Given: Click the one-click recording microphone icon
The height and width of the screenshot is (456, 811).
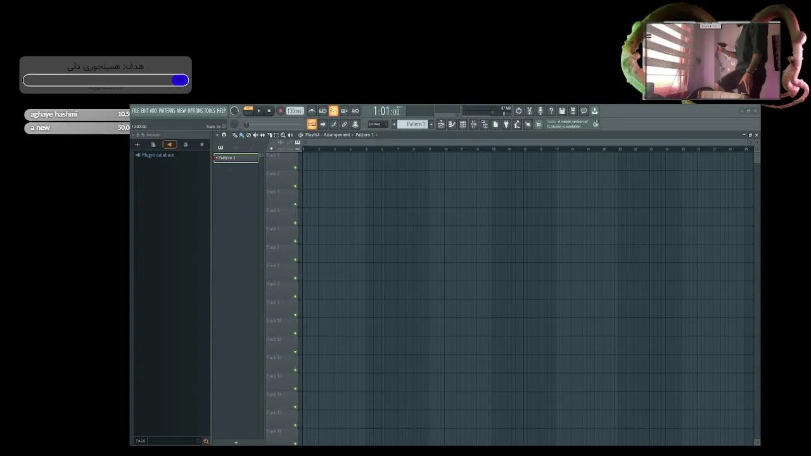Looking at the screenshot, I should click(x=540, y=111).
